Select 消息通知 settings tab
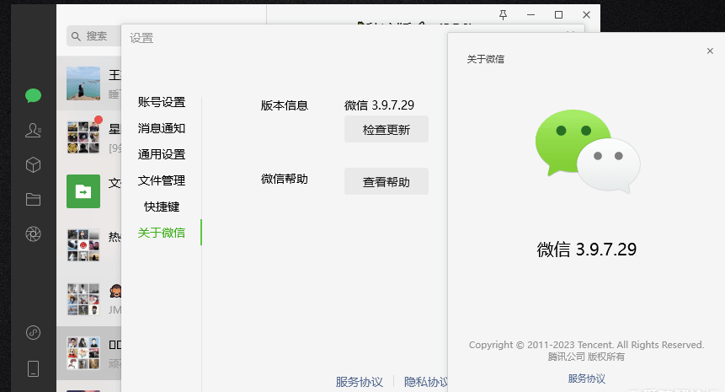Image resolution: width=725 pixels, height=392 pixels. tap(162, 128)
